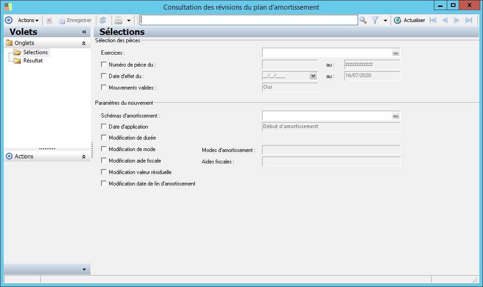Open the printer dropdown arrow
The width and height of the screenshot is (483, 287).
click(x=129, y=21)
